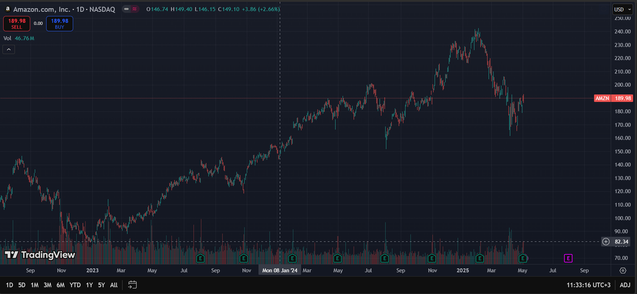Open the time zone menu showing 11:33:16 UTC+3
This screenshot has width=637, height=294.
tap(589, 285)
